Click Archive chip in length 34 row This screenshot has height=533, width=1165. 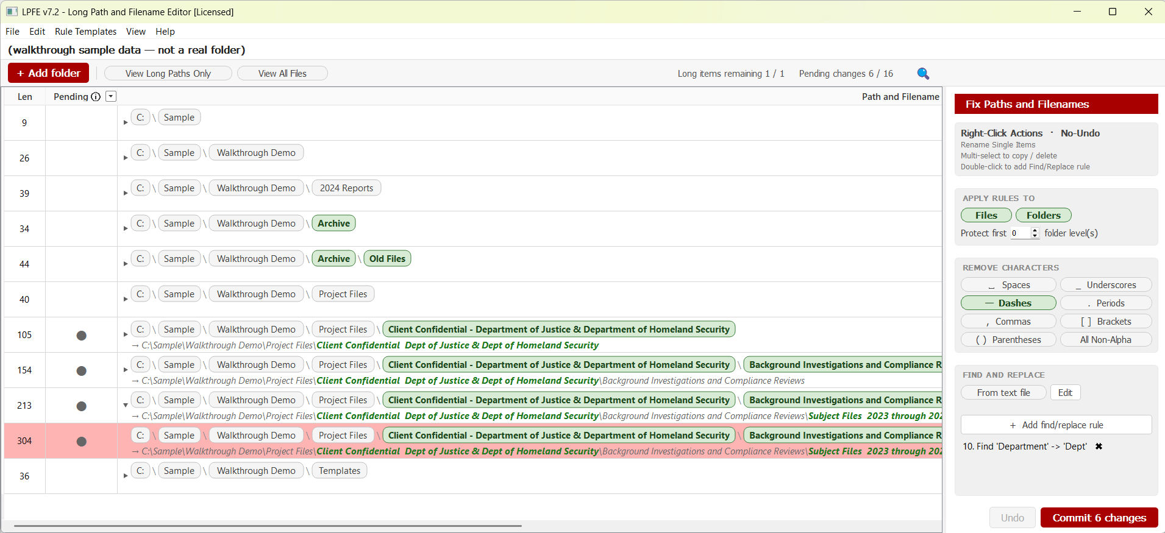[x=333, y=224]
